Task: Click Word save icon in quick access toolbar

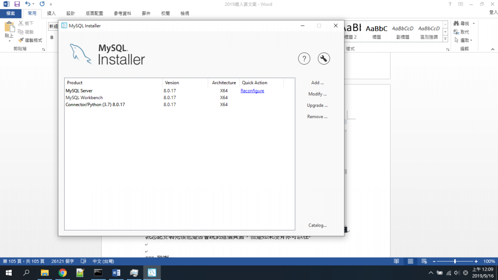Action: click(17, 4)
